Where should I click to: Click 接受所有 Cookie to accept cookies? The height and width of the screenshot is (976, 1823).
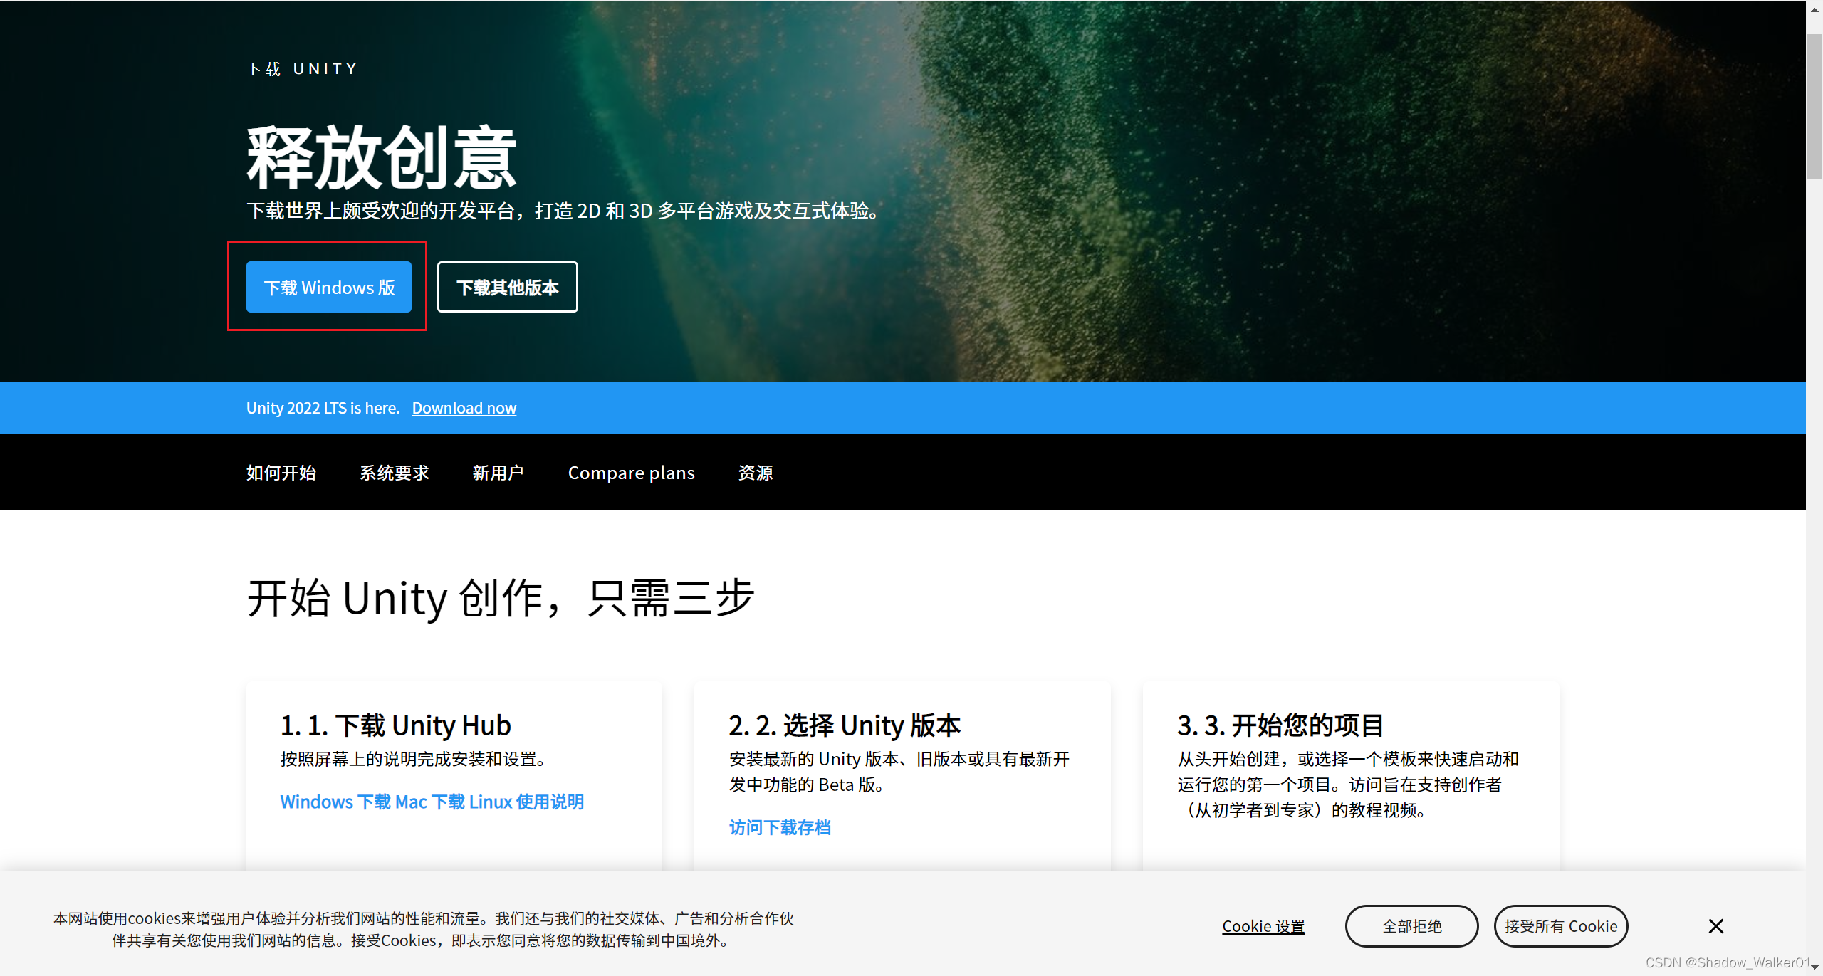(1560, 926)
